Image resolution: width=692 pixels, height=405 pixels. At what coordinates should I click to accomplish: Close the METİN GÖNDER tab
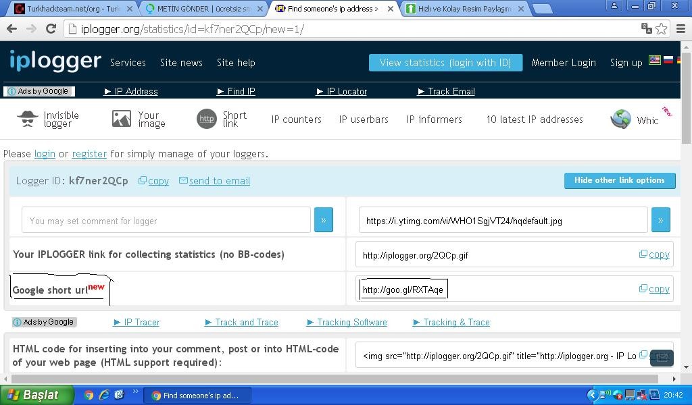[x=260, y=9]
